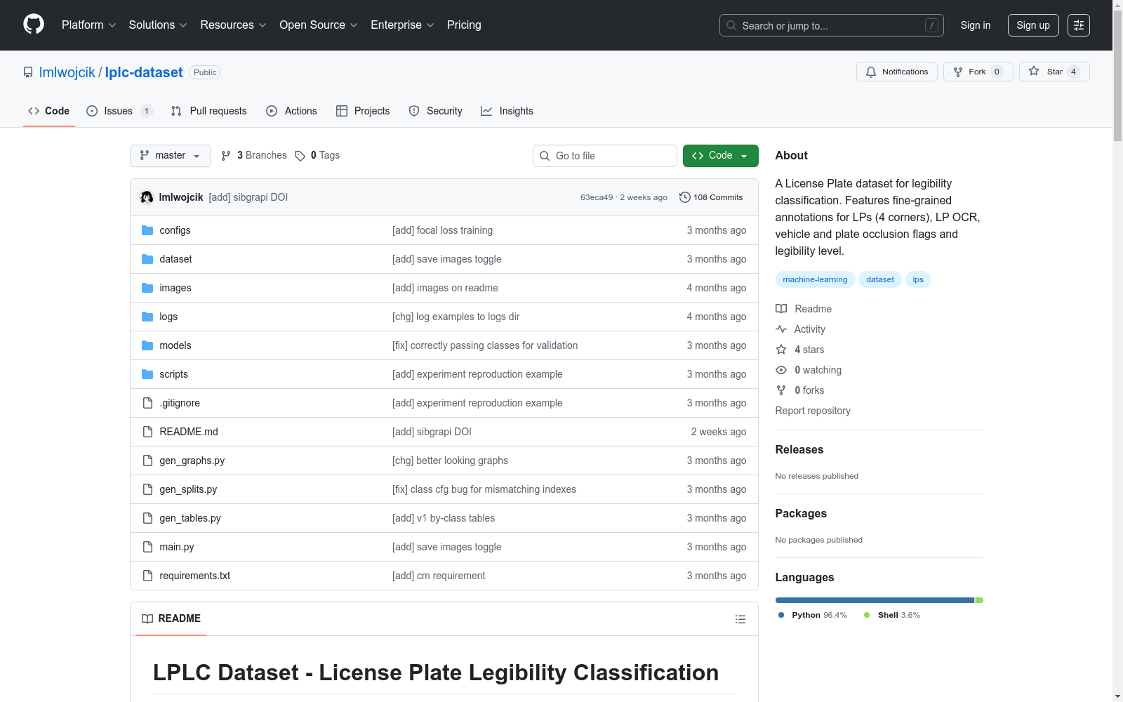Click the folder icon beside images
Screen dimensions: 1123x702
pos(147,288)
